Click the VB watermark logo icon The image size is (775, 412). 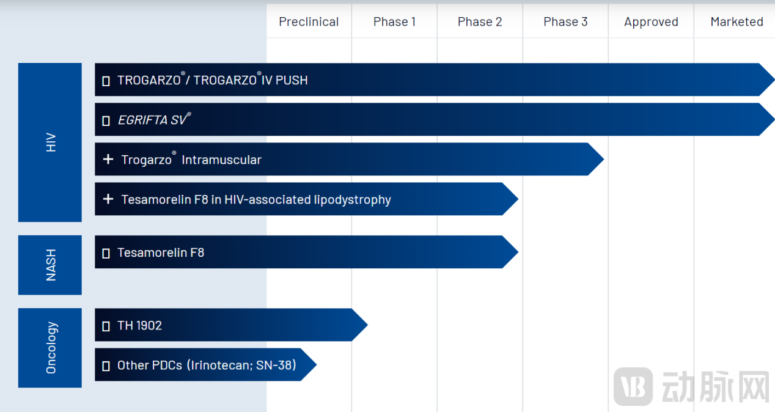click(x=633, y=386)
